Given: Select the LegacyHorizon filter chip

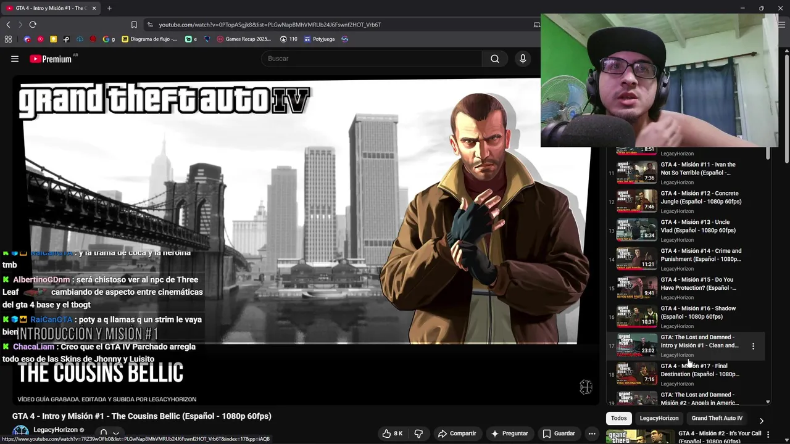Looking at the screenshot, I should [659, 418].
